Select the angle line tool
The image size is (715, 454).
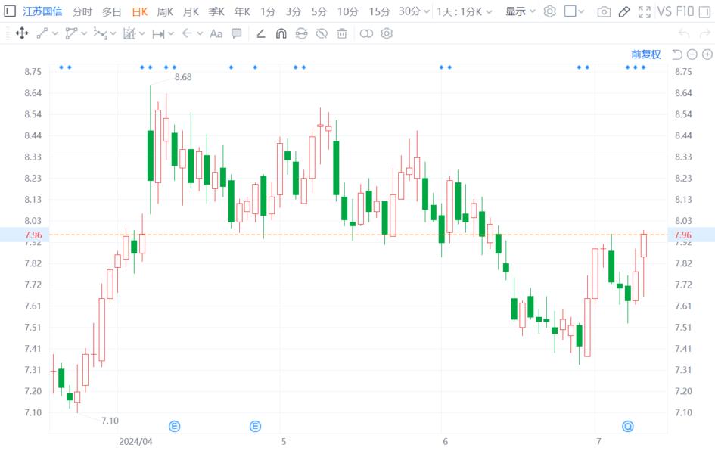pyautogui.click(x=261, y=33)
